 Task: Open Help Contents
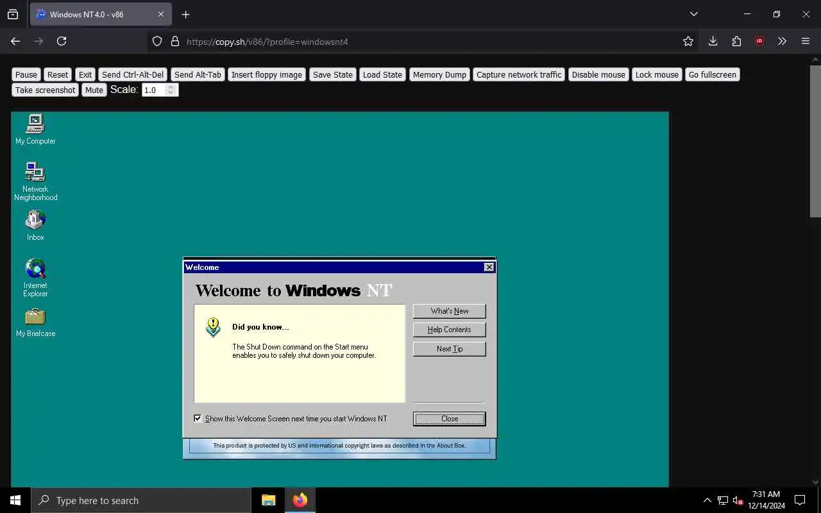point(449,330)
